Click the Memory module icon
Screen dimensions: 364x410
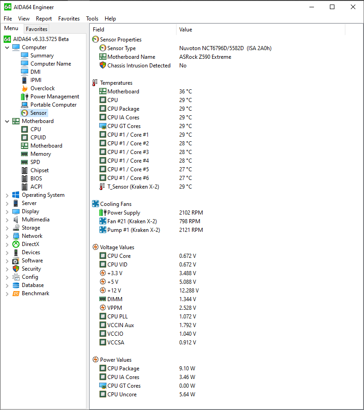point(25,154)
